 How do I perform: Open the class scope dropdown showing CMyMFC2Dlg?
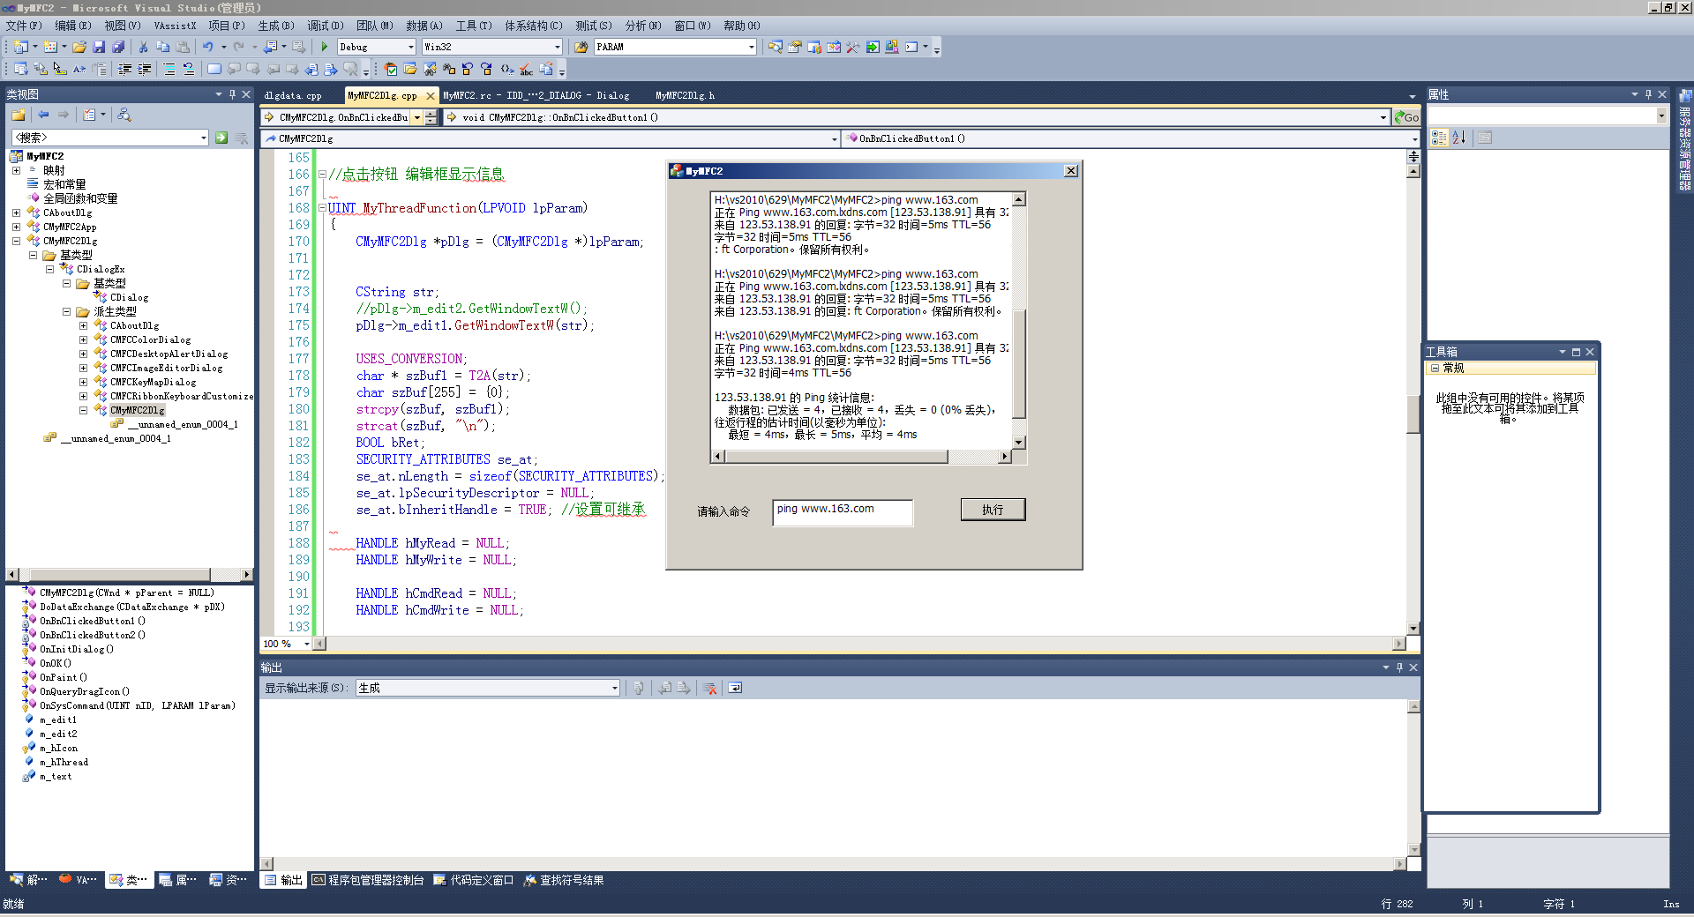coord(550,138)
